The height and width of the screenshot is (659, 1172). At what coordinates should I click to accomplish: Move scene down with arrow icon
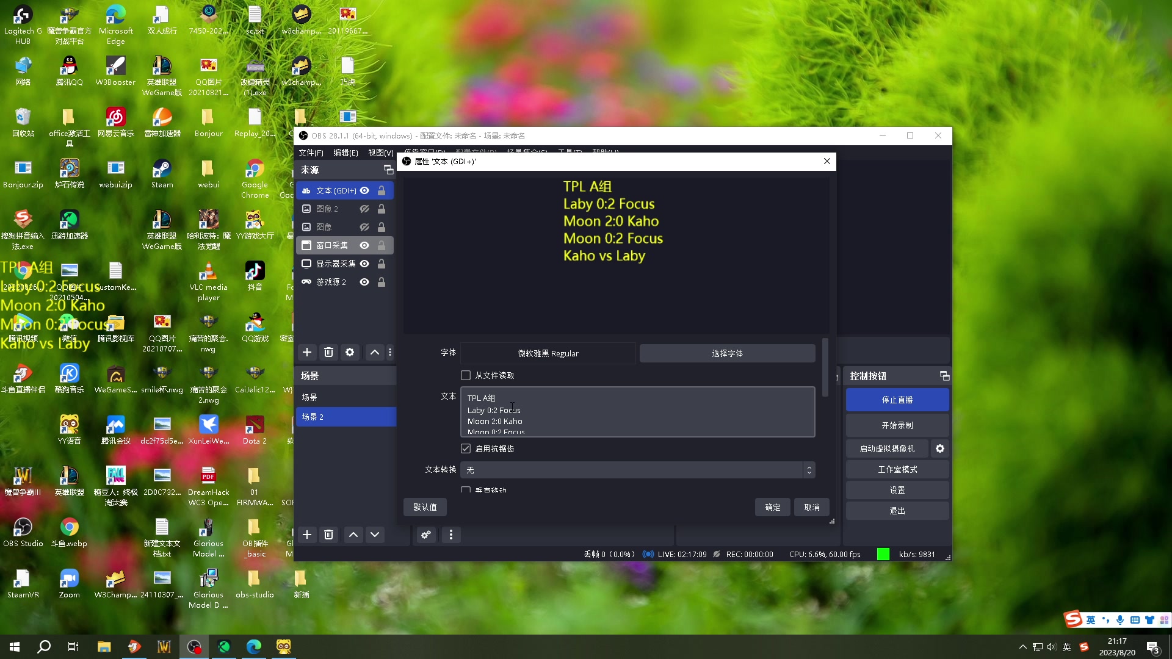pyautogui.click(x=375, y=535)
